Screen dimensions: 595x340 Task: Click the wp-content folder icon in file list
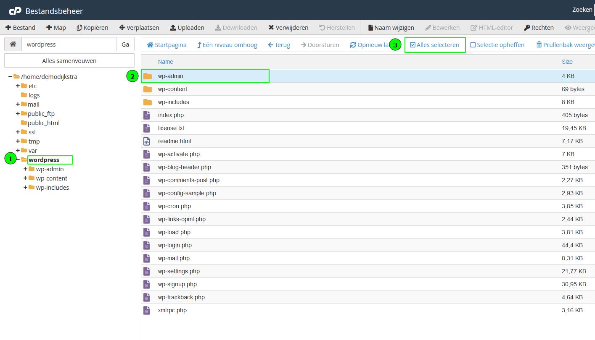[x=147, y=89]
